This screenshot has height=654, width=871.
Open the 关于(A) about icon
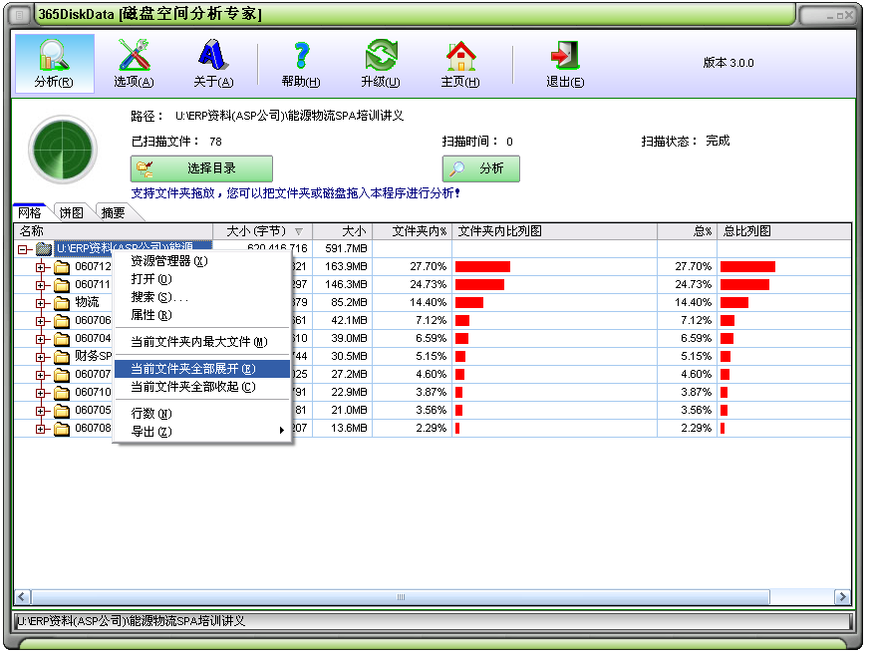pos(213,64)
